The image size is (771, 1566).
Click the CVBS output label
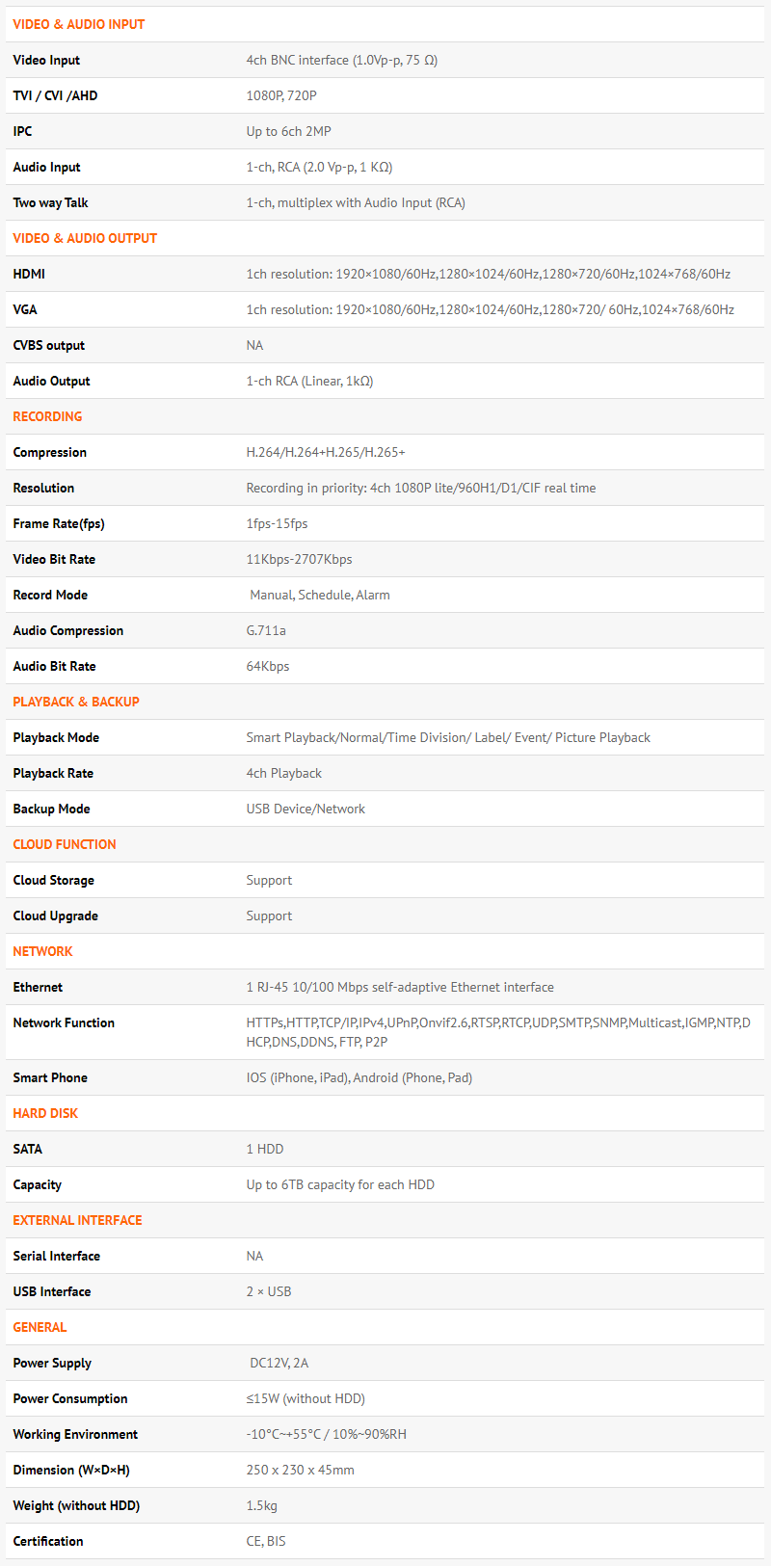(x=48, y=345)
